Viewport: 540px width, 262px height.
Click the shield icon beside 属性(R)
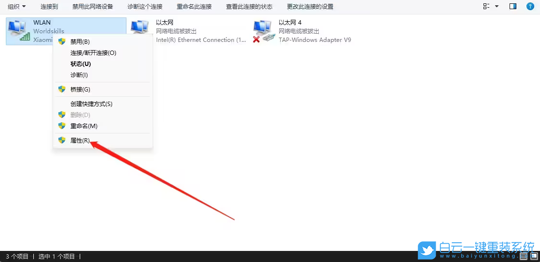coord(62,140)
